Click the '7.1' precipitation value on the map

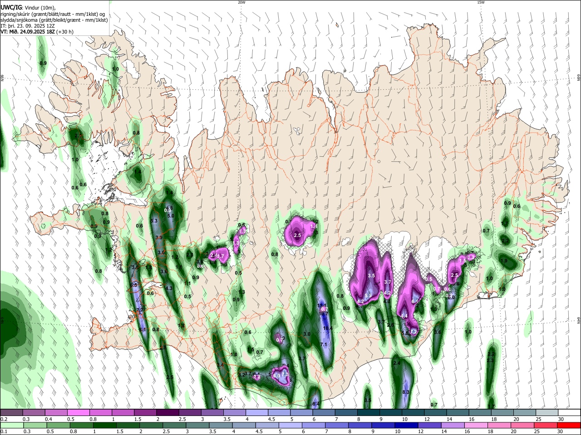324,345
